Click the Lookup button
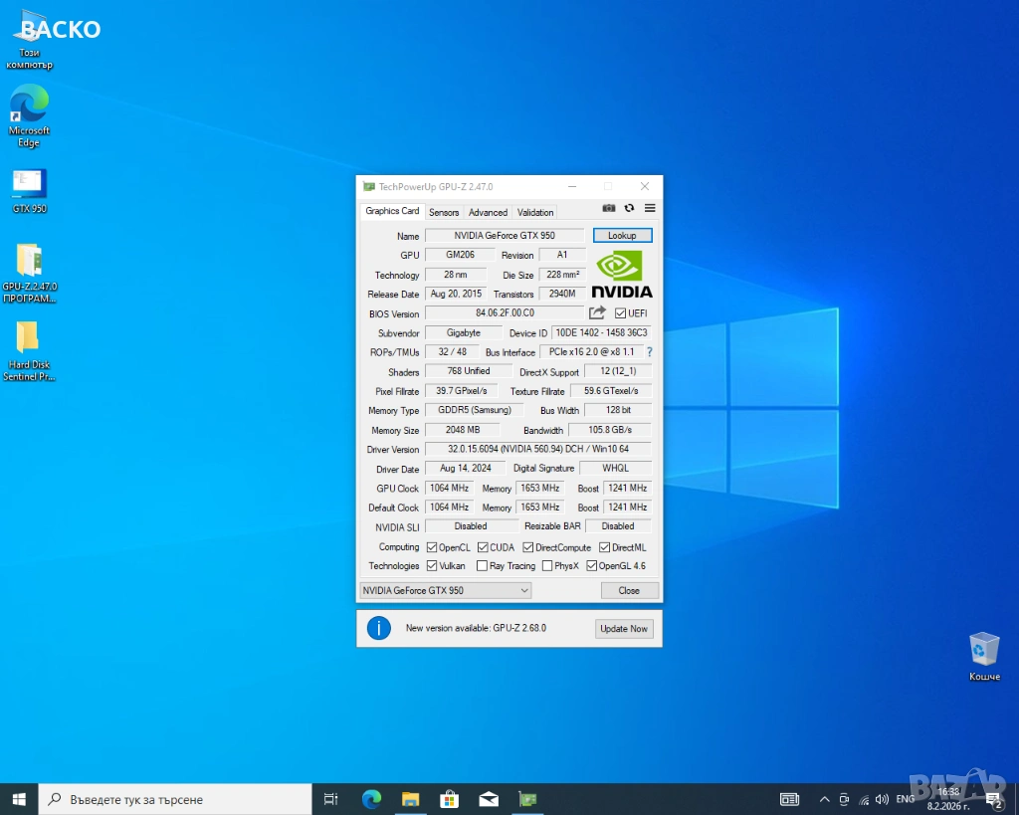 pyautogui.click(x=622, y=236)
